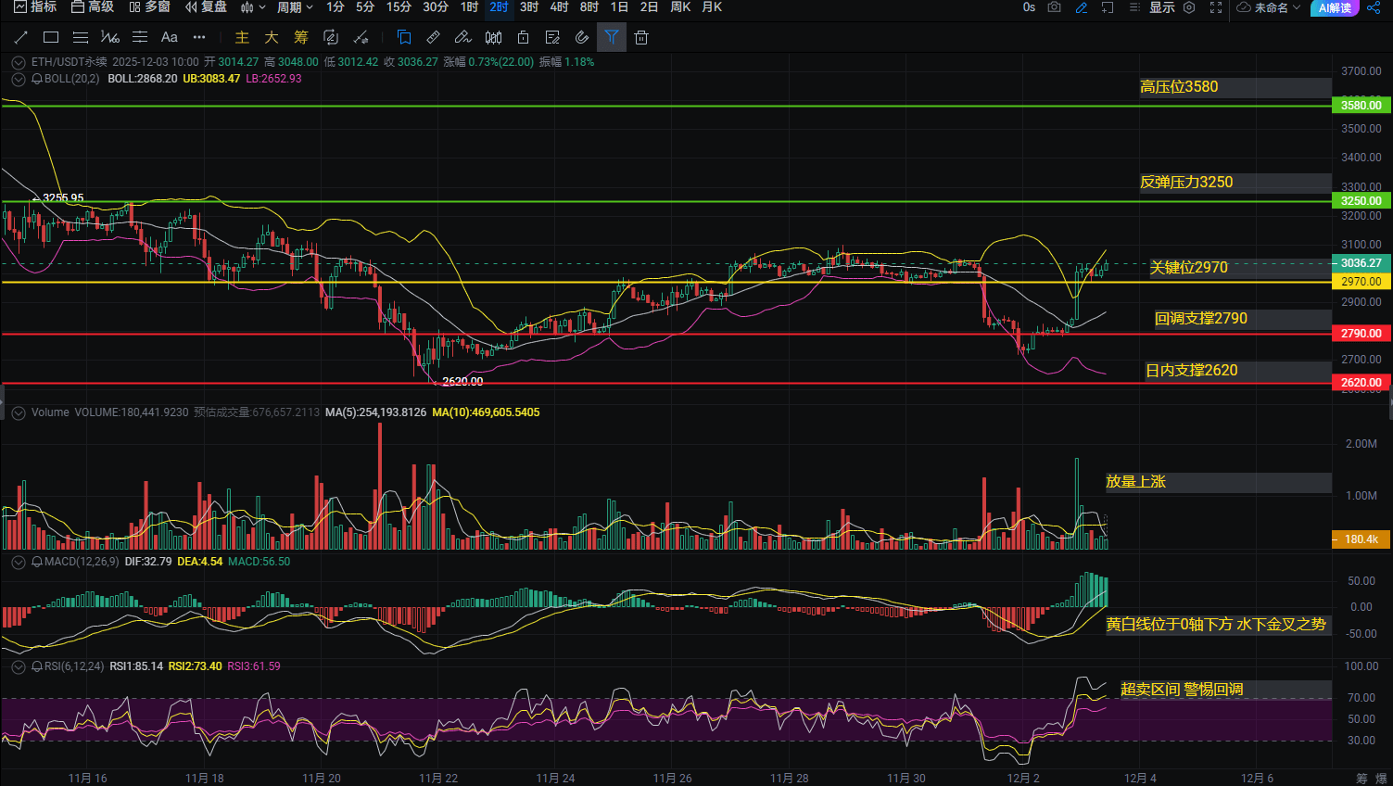Select the trend line drawing tool
1393x786 pixels.
[x=21, y=38]
